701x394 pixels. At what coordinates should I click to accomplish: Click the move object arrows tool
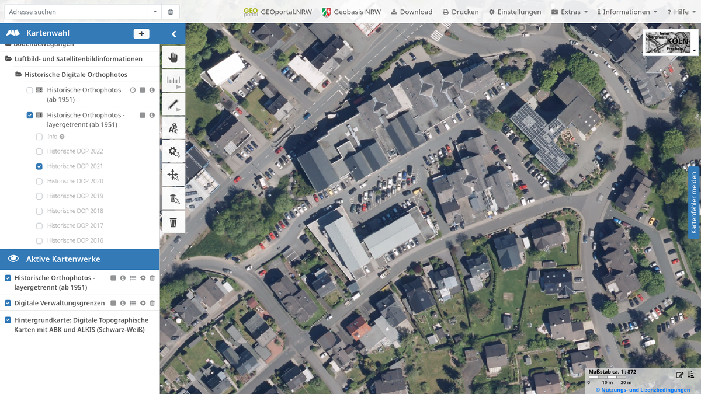173,175
